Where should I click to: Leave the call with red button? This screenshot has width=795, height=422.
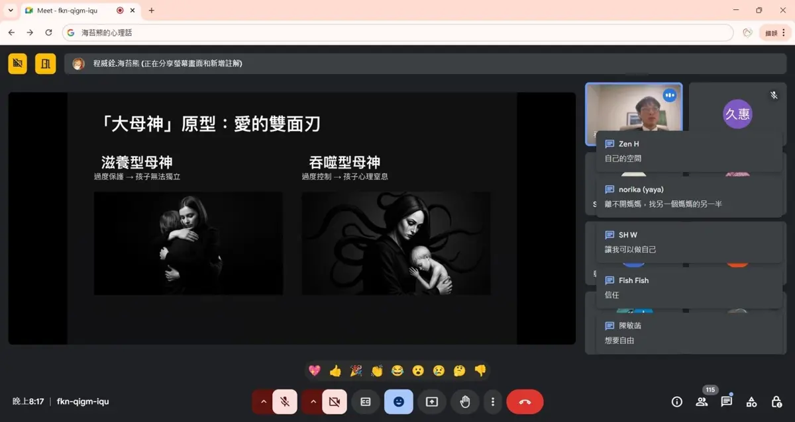click(525, 401)
